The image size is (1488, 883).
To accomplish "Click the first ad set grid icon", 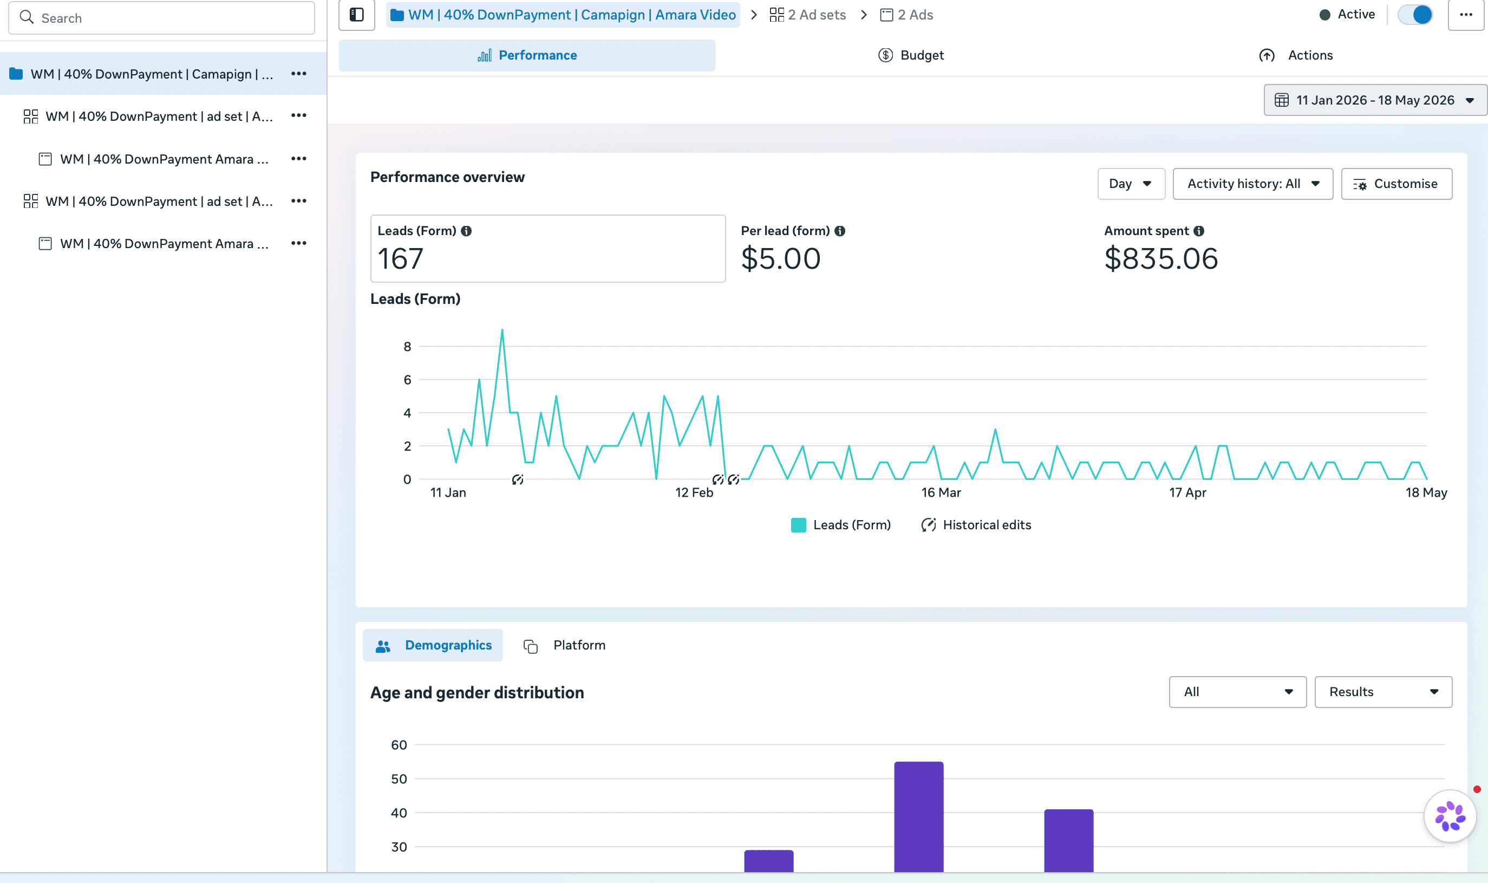I will 31,116.
